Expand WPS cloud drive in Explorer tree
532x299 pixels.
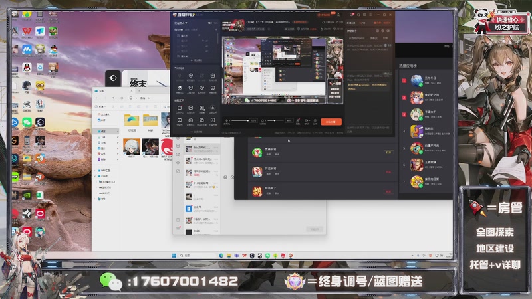click(94, 171)
